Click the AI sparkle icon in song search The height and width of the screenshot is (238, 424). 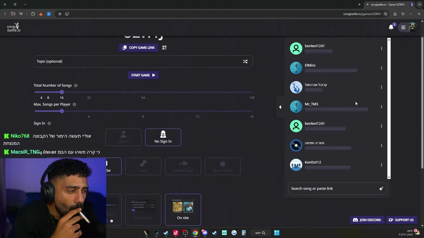[381, 189]
